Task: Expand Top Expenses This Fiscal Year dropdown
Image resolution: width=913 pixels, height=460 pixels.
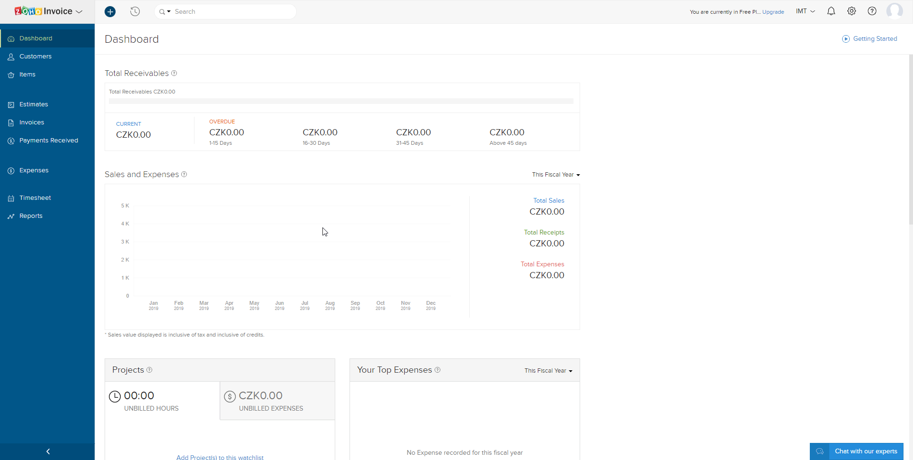Action: point(548,371)
